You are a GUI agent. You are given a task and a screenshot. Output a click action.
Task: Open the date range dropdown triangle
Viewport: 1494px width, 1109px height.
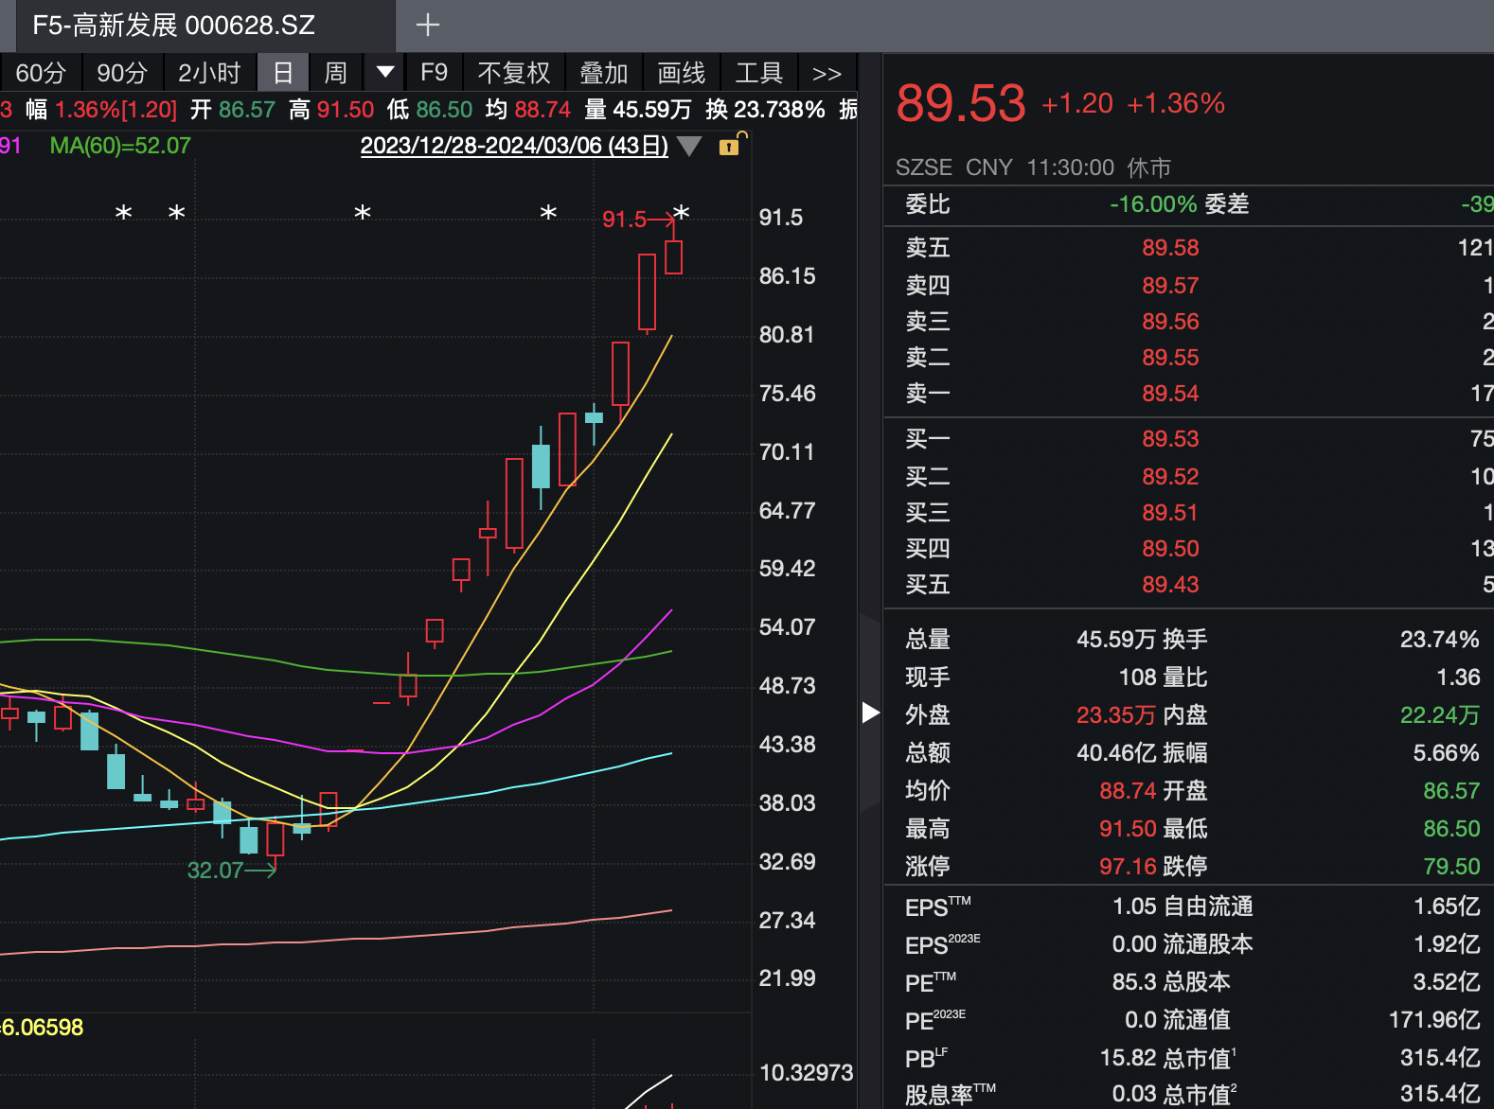tap(689, 146)
